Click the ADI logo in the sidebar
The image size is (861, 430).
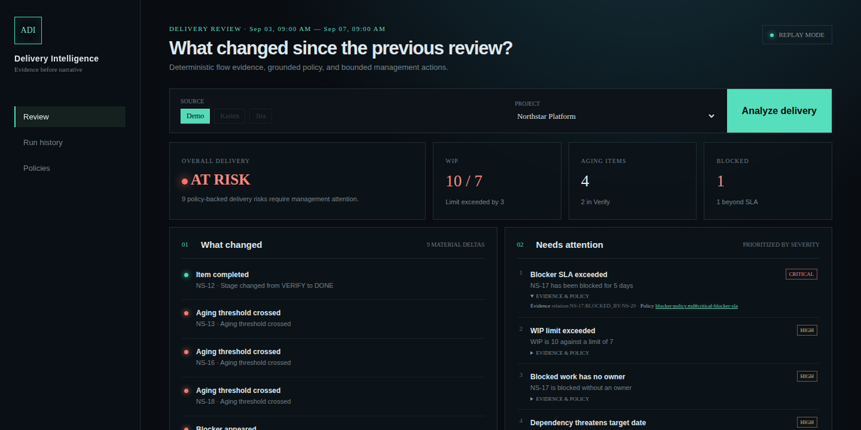point(28,30)
